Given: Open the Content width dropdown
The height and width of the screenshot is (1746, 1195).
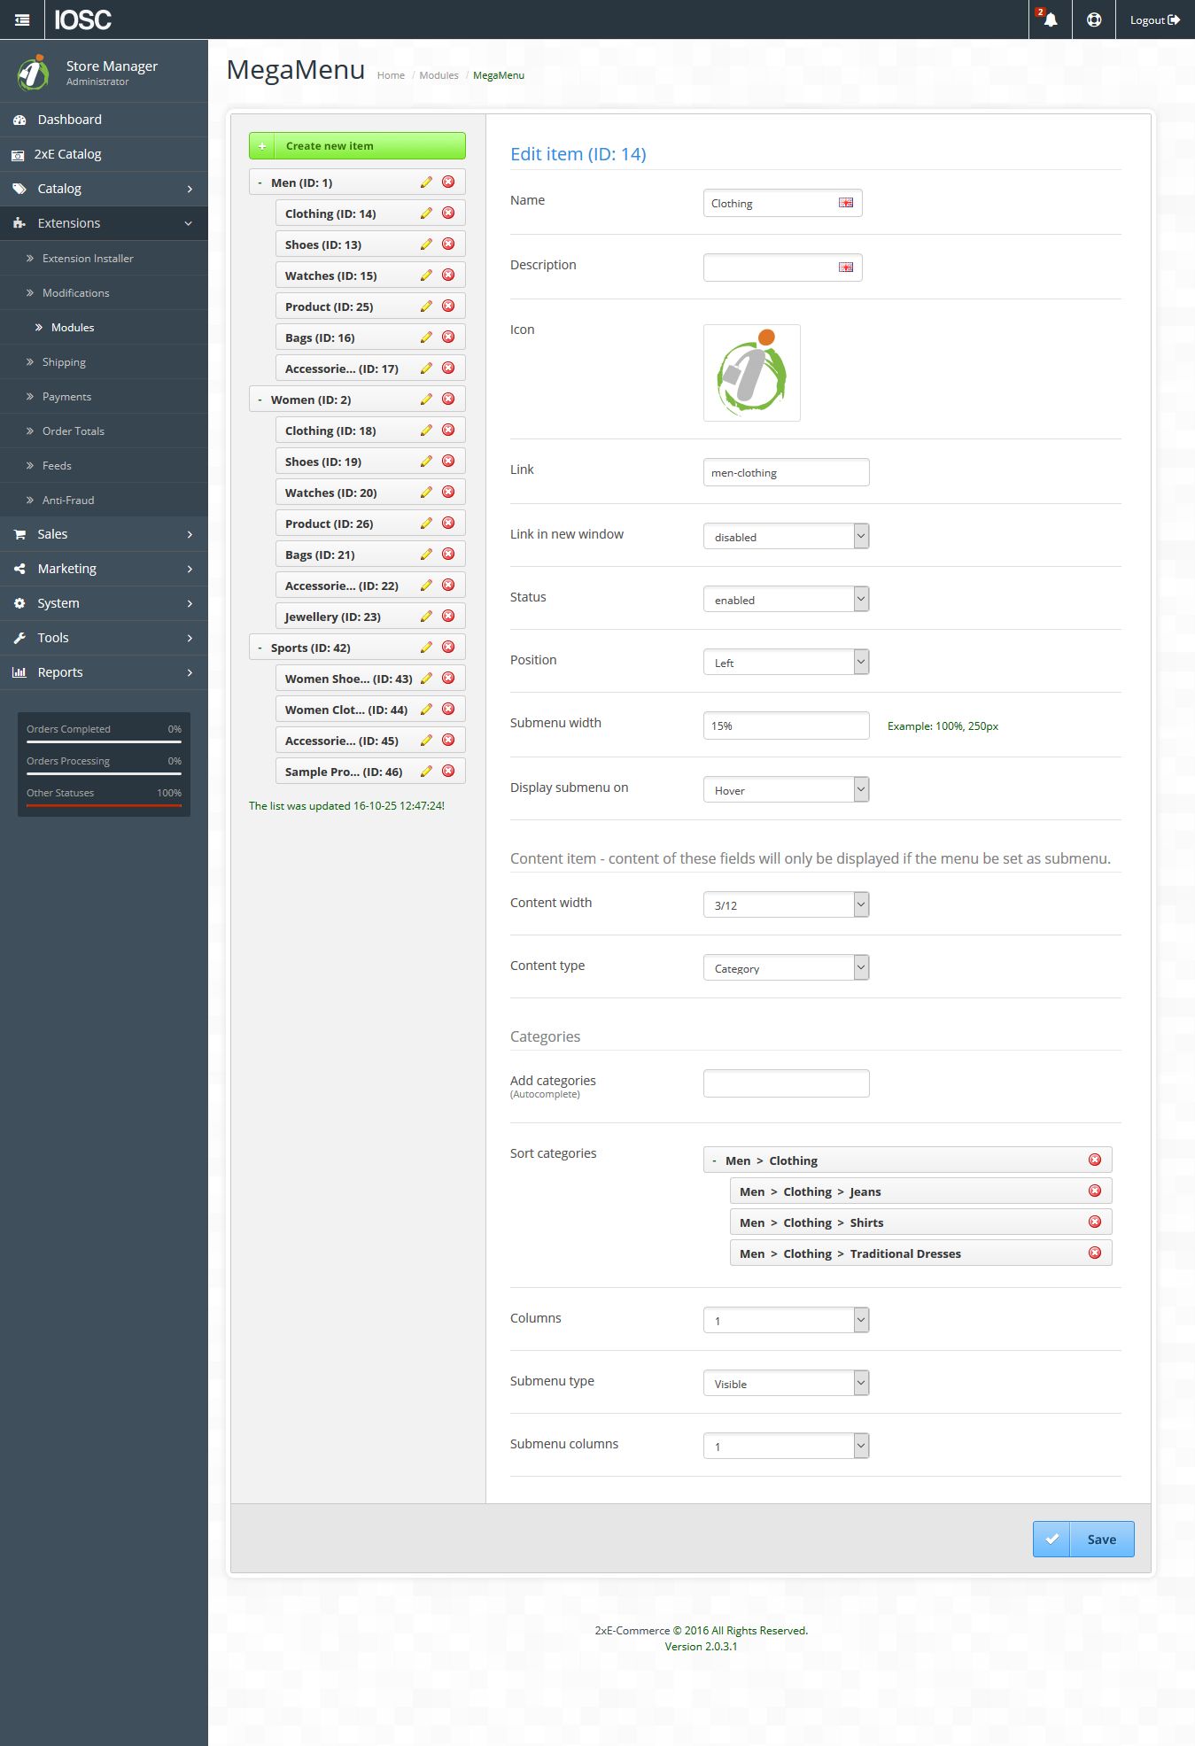Looking at the screenshot, I should 786,904.
